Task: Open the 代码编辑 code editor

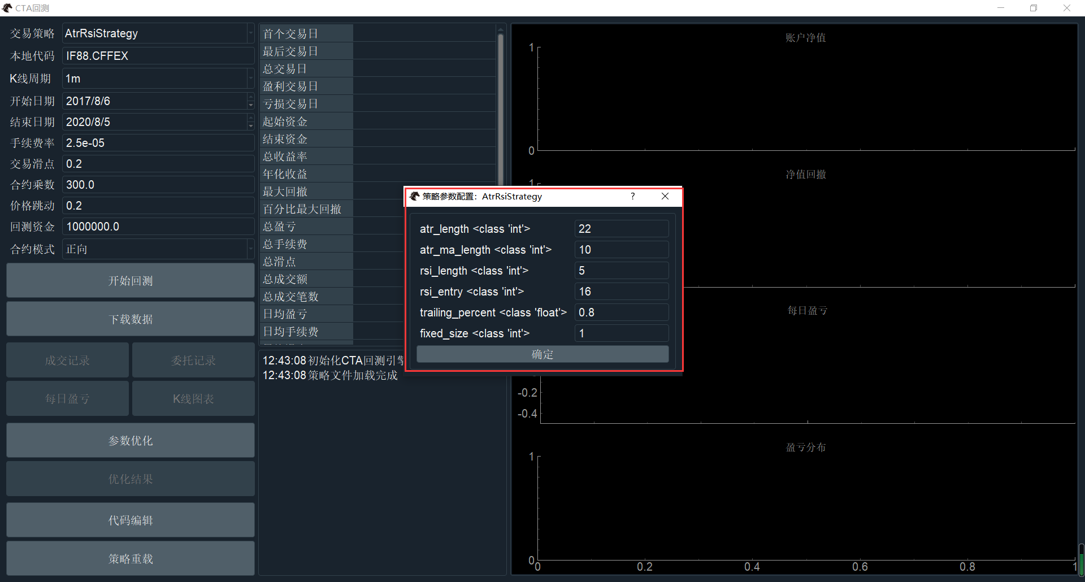Action: tap(130, 520)
